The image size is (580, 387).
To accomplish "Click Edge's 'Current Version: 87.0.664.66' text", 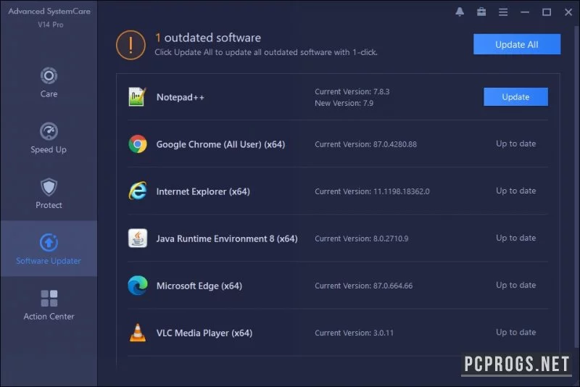I will [x=364, y=286].
